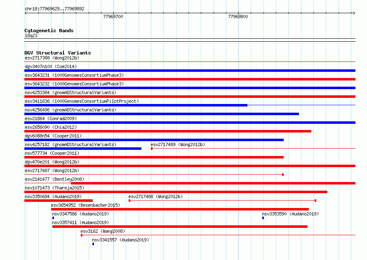Click the left red marker of esv2717488
The height and width of the screenshot is (260, 367).
click(x=129, y=201)
